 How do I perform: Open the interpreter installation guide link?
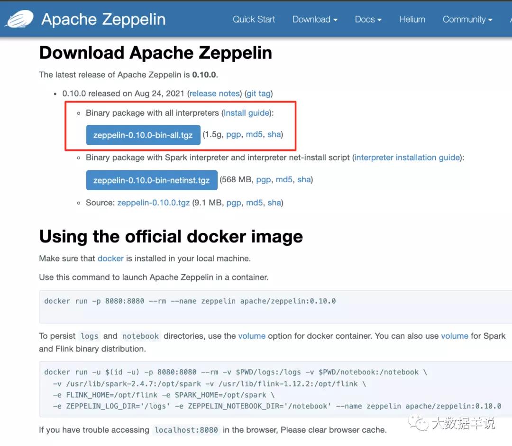(x=407, y=158)
